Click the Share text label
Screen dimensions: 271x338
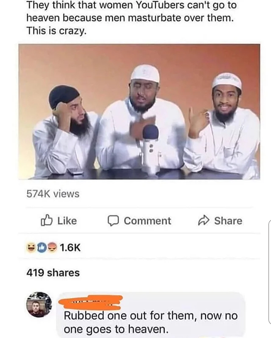coord(228,221)
